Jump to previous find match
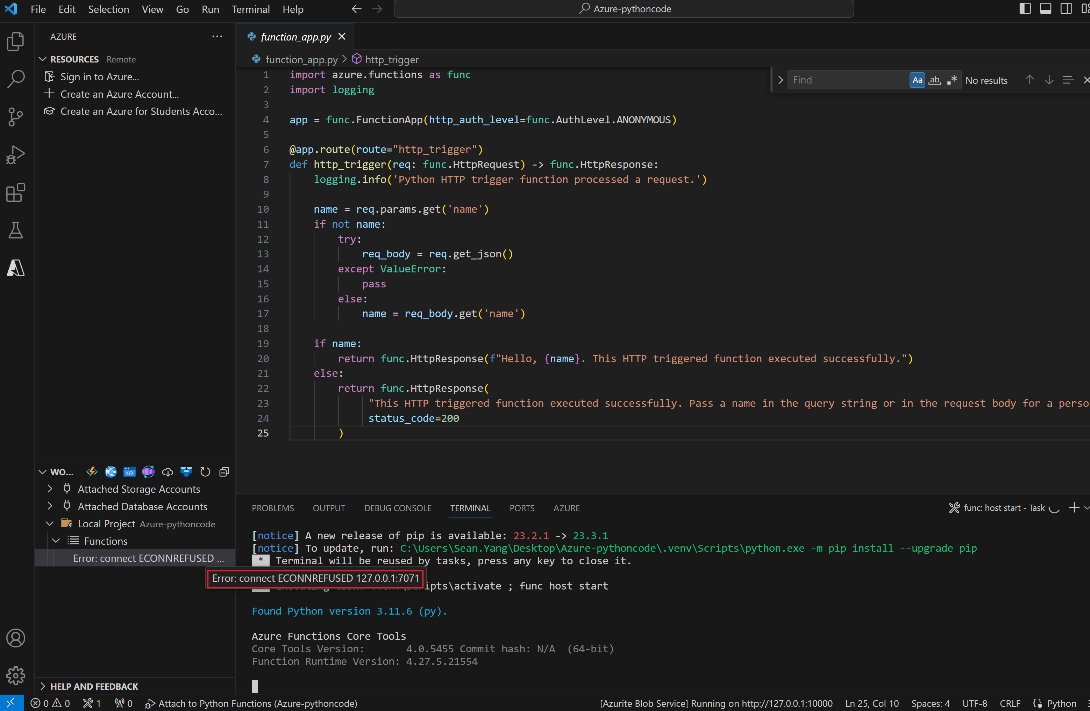The width and height of the screenshot is (1090, 711). [1029, 80]
